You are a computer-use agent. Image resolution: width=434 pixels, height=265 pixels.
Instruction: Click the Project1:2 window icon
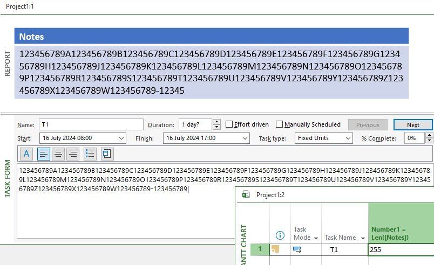[x=246, y=195]
